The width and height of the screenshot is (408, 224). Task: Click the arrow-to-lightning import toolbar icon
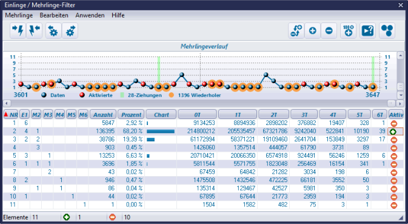click(18, 31)
